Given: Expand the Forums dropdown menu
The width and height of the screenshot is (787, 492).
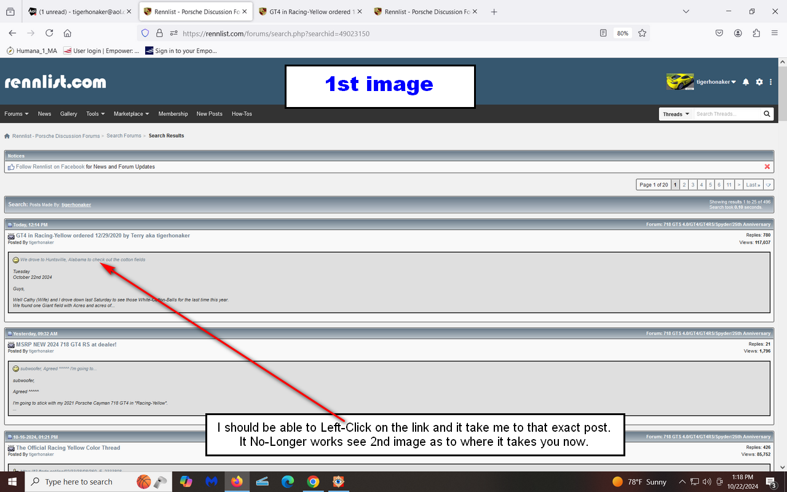Looking at the screenshot, I should click(x=17, y=114).
